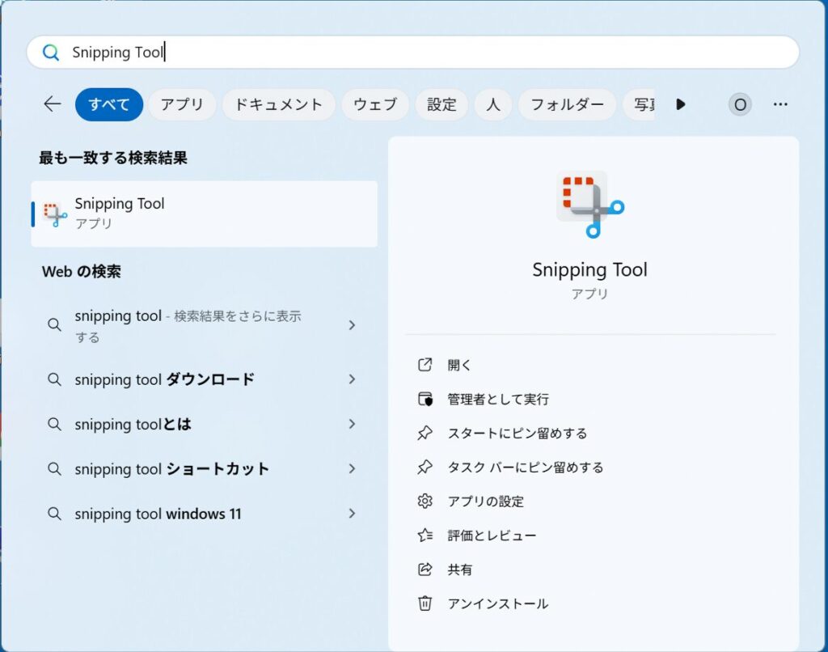
Task: Click the account circle 'O' icon
Action: click(740, 104)
